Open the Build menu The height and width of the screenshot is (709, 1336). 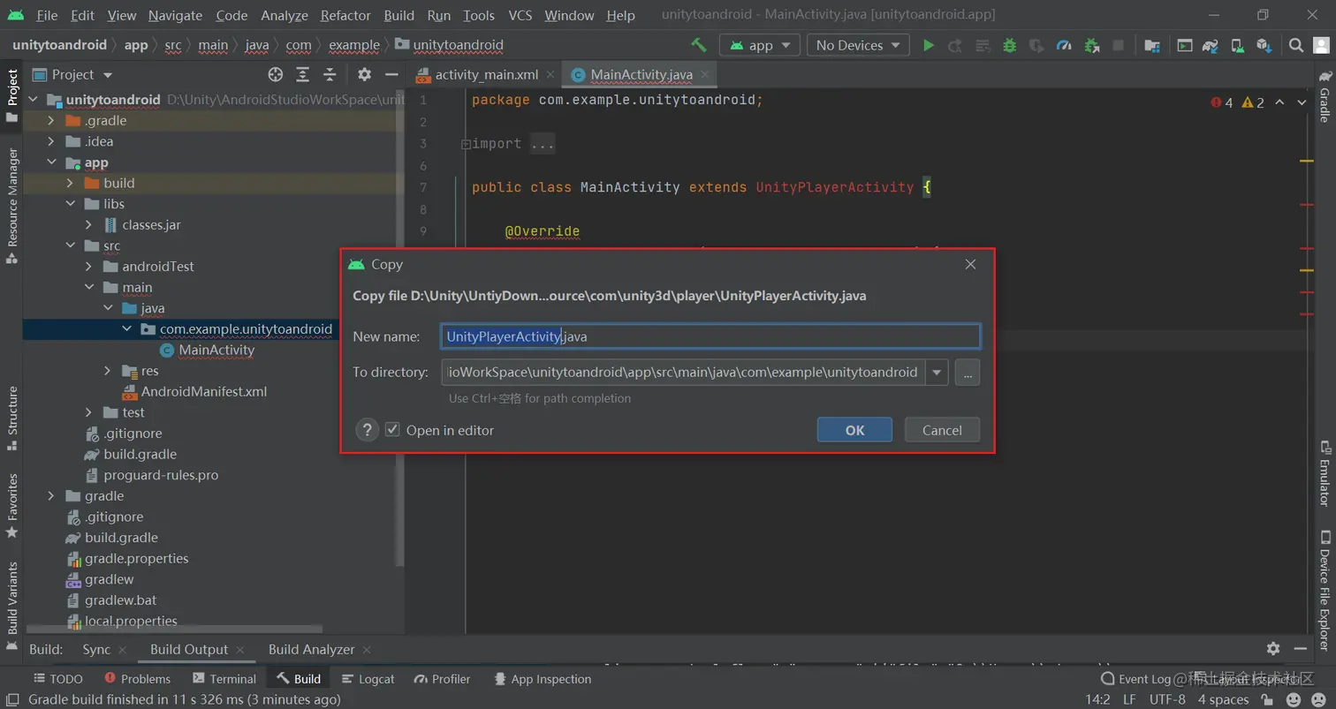399,15
